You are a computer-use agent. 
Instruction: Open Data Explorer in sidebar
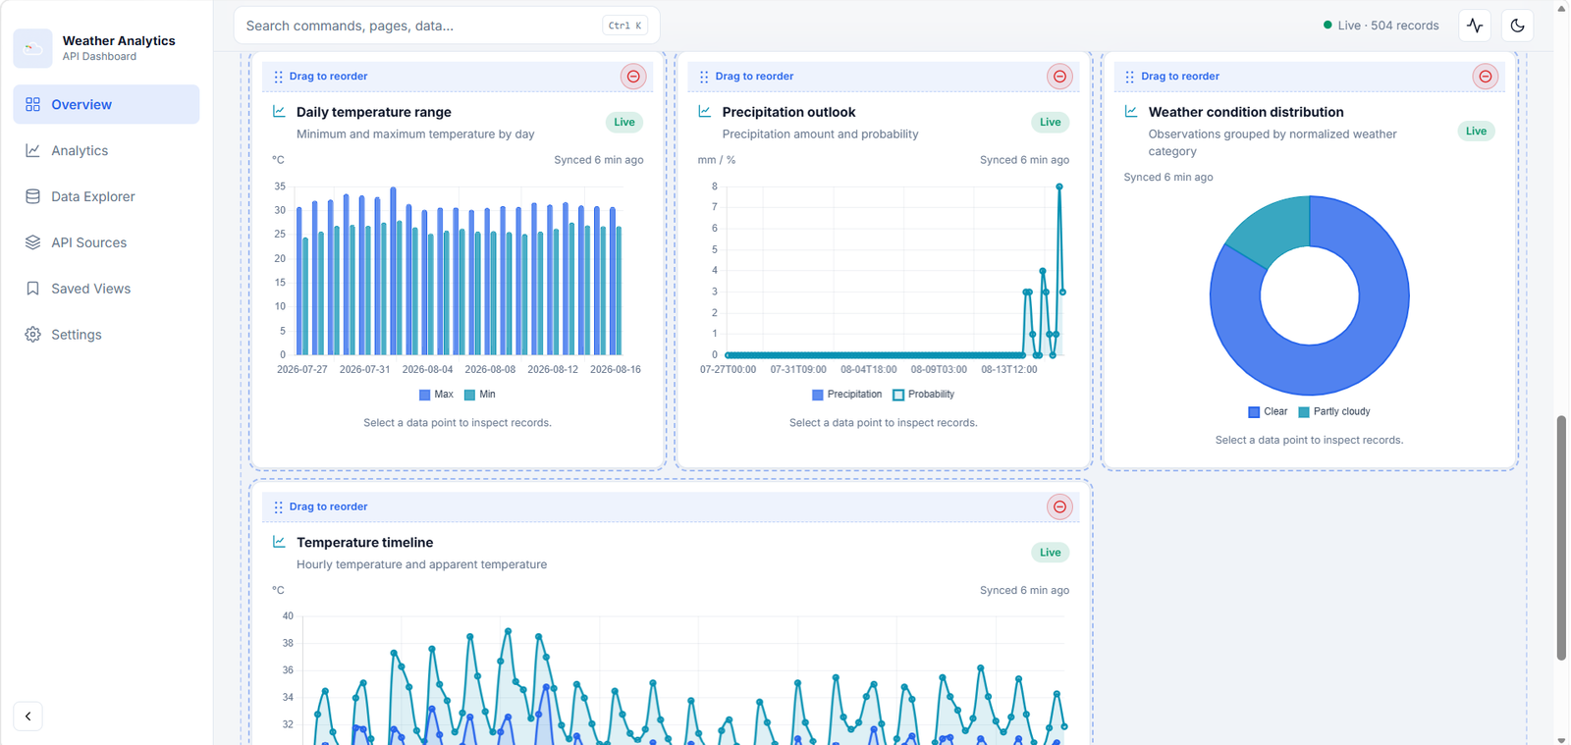coord(106,196)
